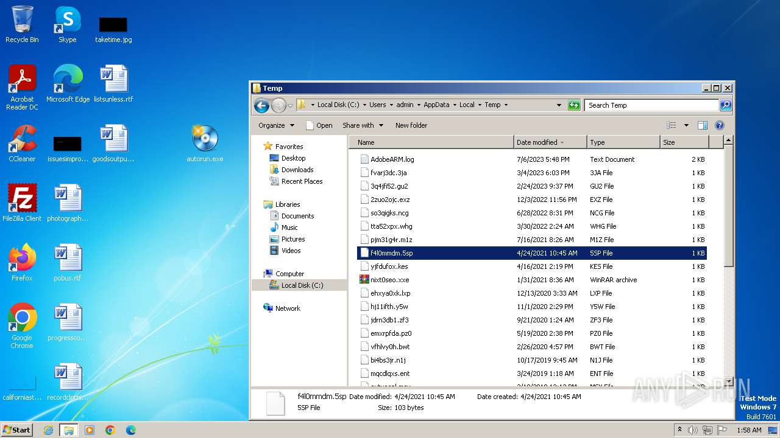Open the Pictures library

point(293,239)
